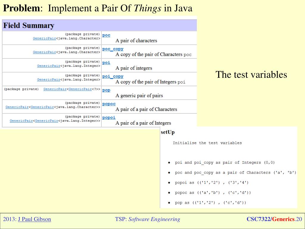The width and height of the screenshot is (305, 229).
Task: Open the poi_copy field link
Action: click(x=113, y=77)
